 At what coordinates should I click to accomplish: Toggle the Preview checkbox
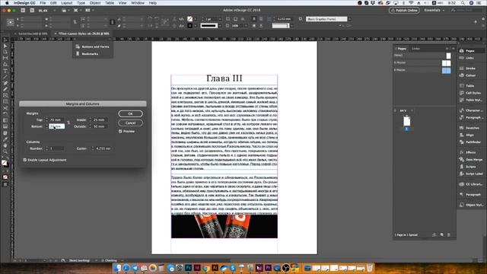pyautogui.click(x=120, y=132)
